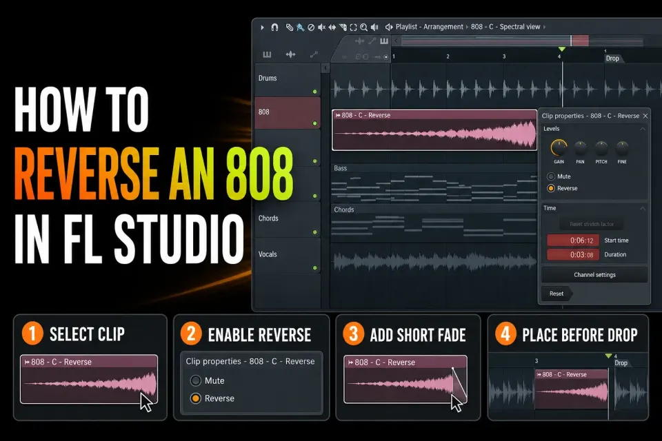
Task: Click the round record dot icon by bar 1
Action: coord(386,57)
